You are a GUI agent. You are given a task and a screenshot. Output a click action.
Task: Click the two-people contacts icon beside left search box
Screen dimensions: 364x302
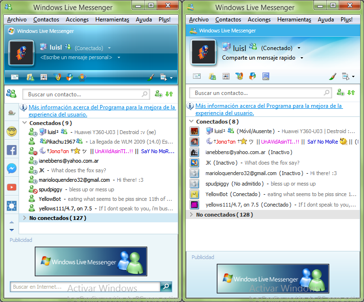pos(11,94)
